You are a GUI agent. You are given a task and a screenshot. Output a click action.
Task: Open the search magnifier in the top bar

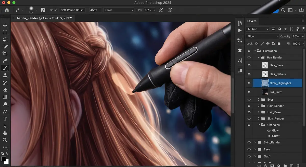click(283, 10)
